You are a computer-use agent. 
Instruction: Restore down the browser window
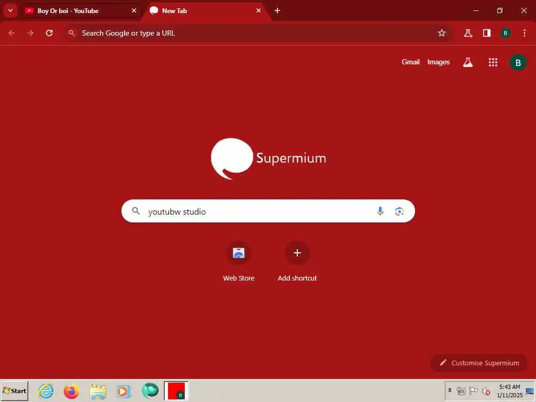click(500, 10)
